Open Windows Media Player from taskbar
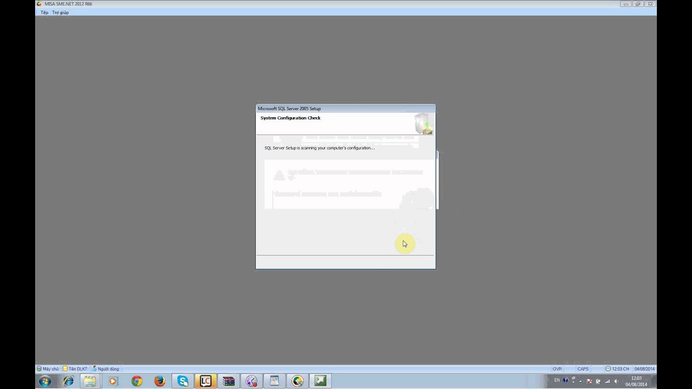The image size is (692, 389). [113, 381]
